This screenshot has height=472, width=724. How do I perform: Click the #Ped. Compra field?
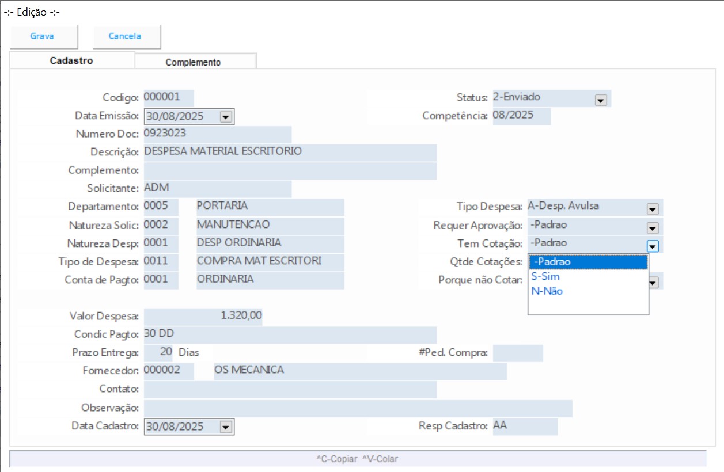[517, 353]
